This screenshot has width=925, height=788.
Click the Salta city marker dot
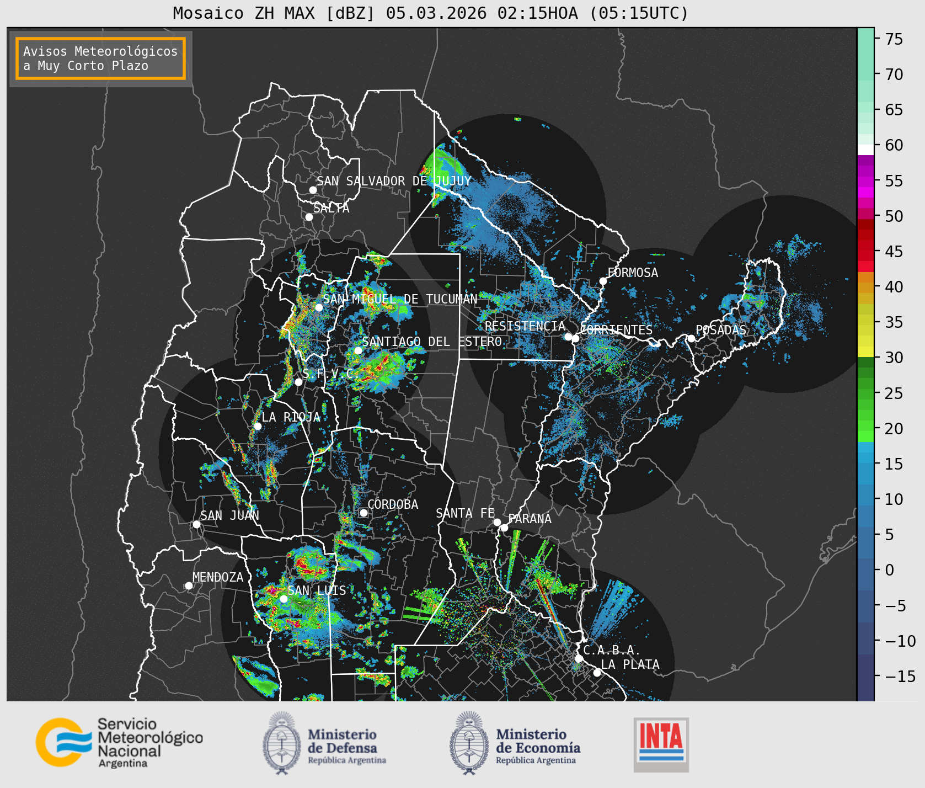coord(309,217)
